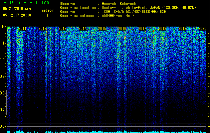210x133 pixels.
Task: Click the 0.9 kHz axis label
Action: pos(3,76)
